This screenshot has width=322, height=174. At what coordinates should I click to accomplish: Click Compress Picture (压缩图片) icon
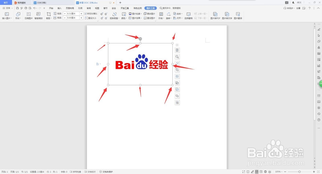click(29, 14)
